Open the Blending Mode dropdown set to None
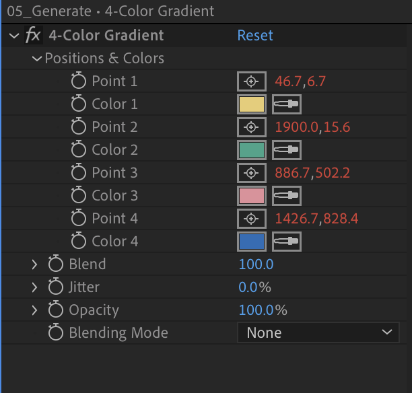 [x=318, y=332]
